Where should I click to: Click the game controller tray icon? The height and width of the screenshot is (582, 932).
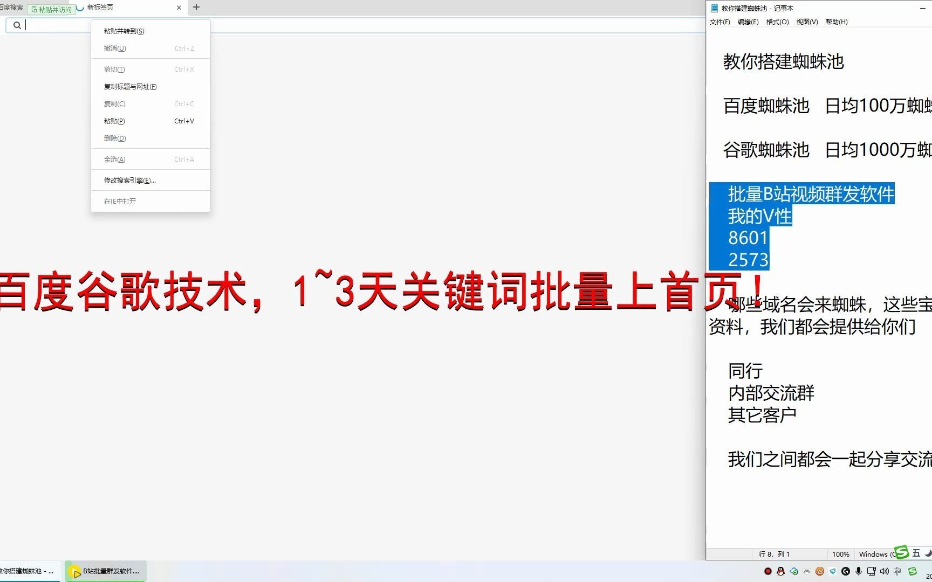[807, 571]
